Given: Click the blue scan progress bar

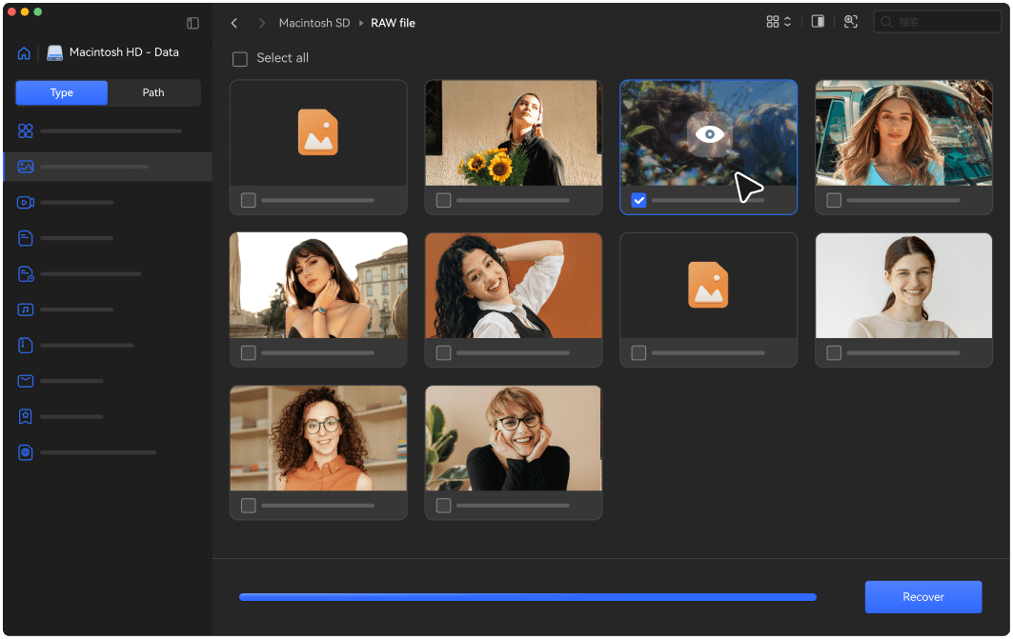Looking at the screenshot, I should (x=527, y=597).
